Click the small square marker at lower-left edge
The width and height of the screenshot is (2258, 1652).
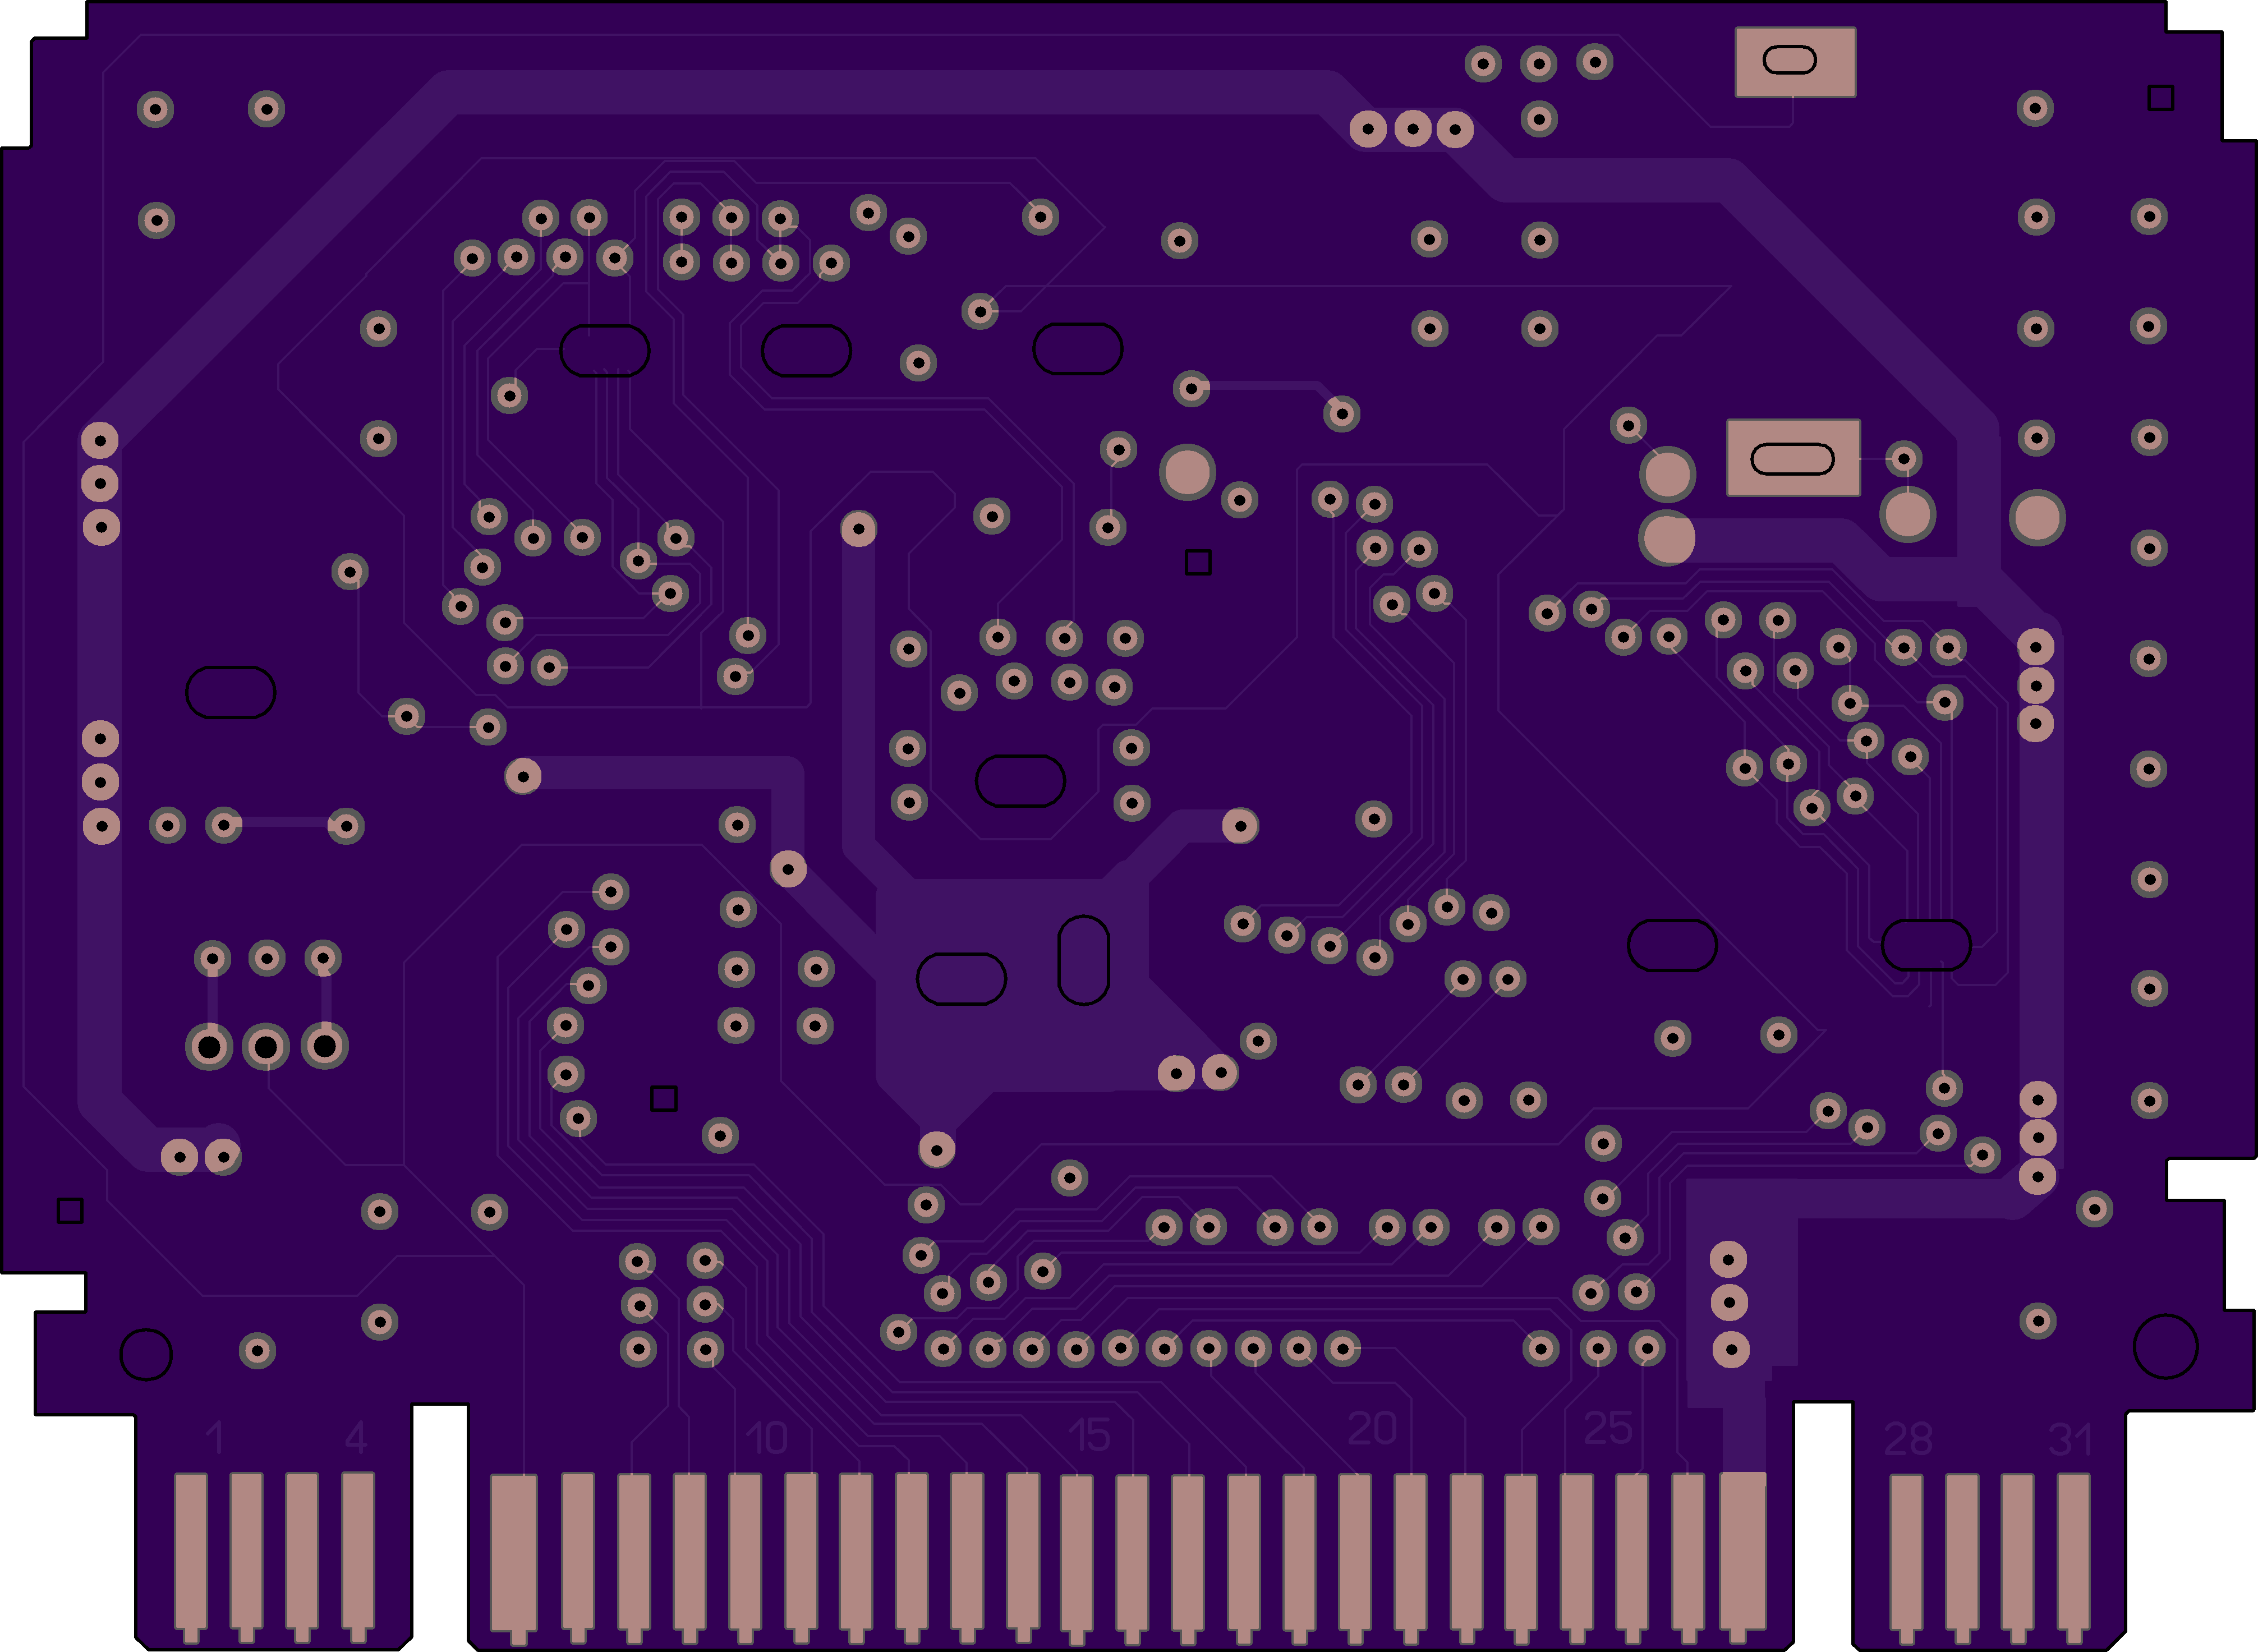[70, 1211]
